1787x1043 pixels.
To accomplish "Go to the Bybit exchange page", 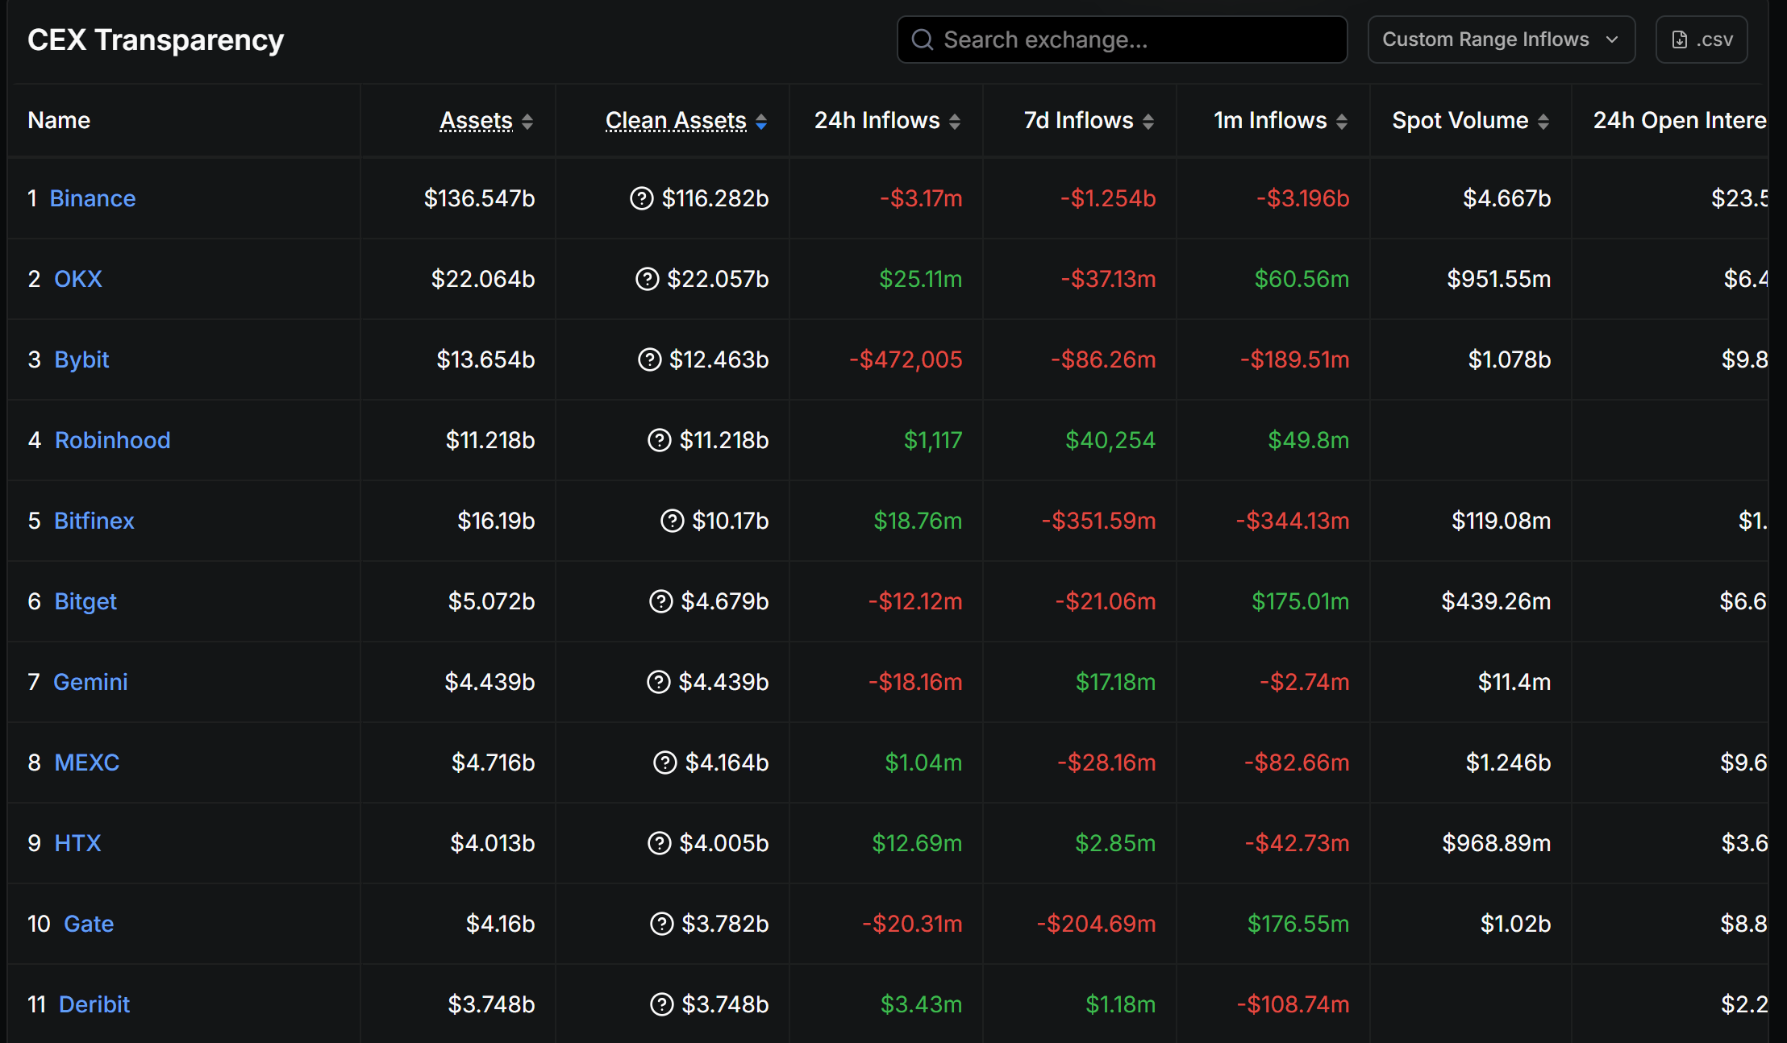I will (x=81, y=359).
